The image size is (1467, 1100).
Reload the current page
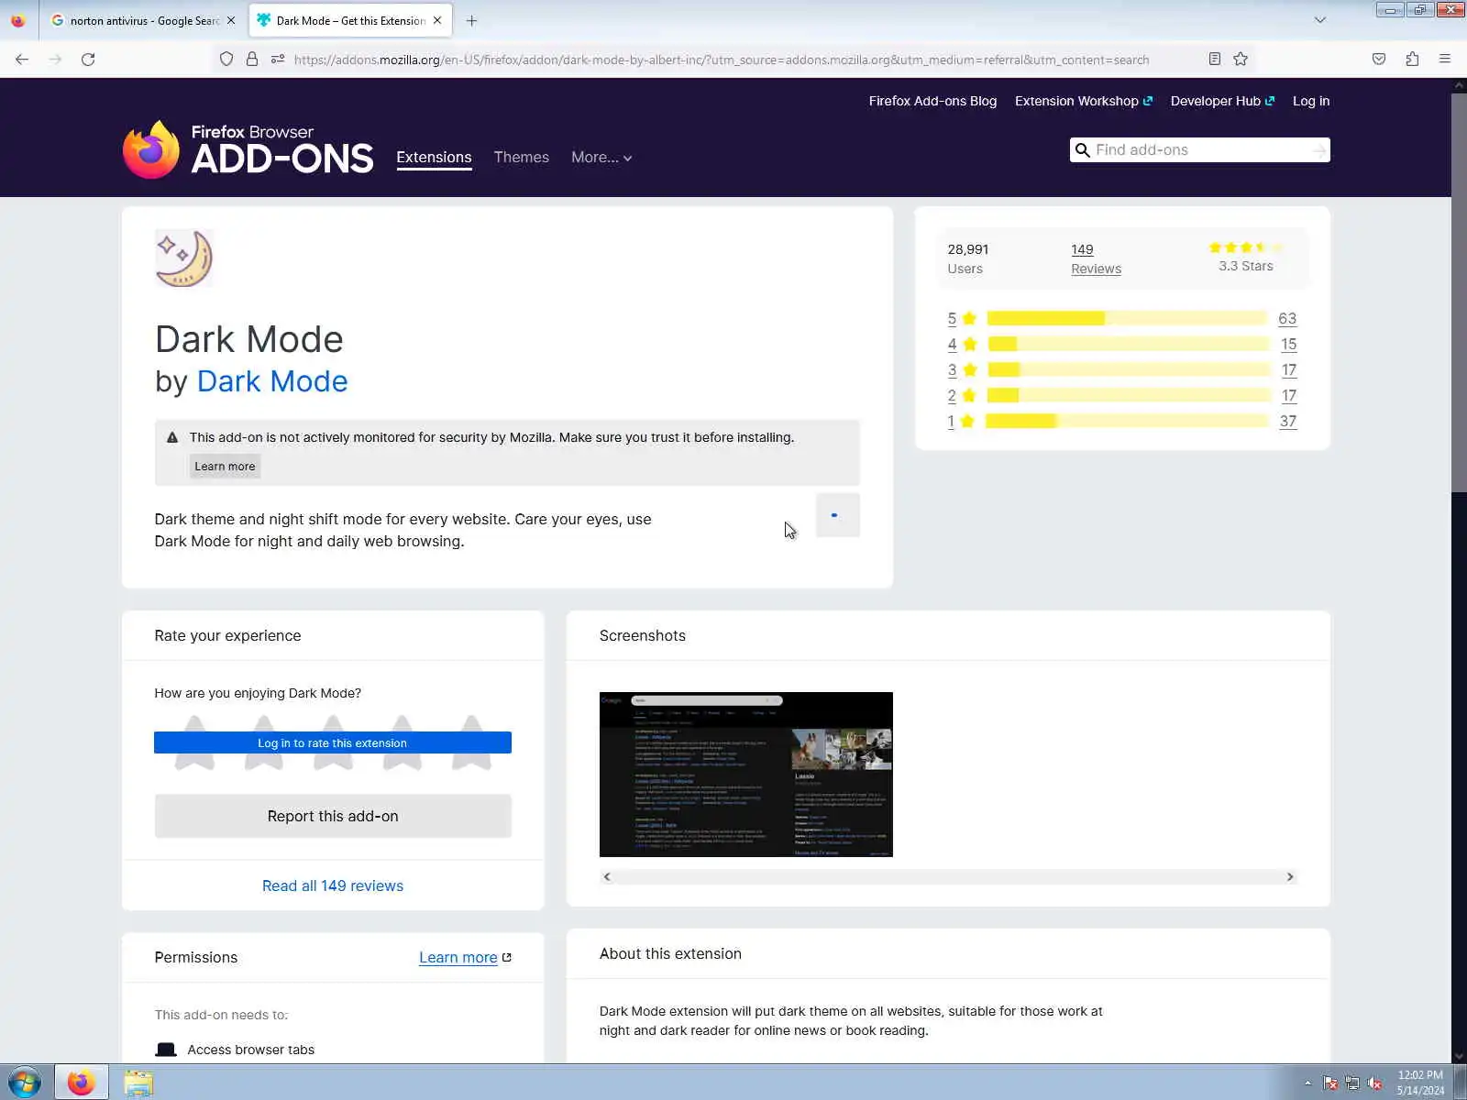click(x=88, y=60)
